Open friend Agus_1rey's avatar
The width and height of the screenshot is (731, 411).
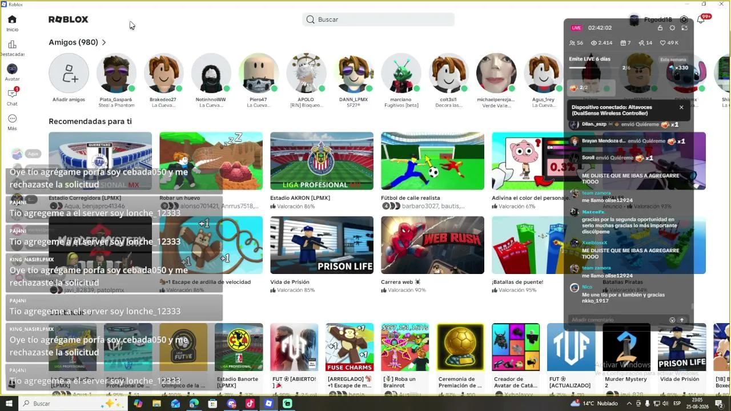[543, 74]
